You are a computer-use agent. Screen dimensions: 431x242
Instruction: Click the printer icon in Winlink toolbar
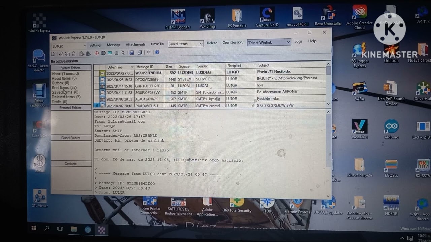click(x=140, y=53)
